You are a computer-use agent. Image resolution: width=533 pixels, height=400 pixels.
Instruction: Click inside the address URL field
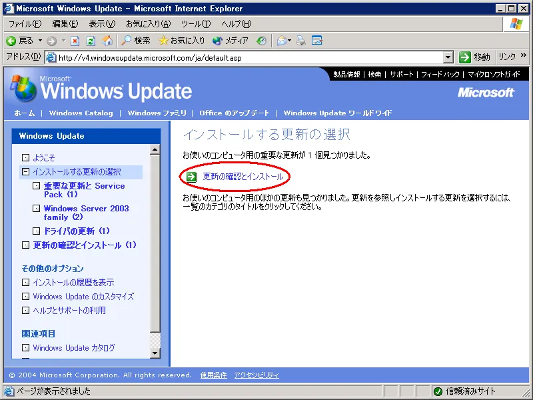tap(247, 57)
